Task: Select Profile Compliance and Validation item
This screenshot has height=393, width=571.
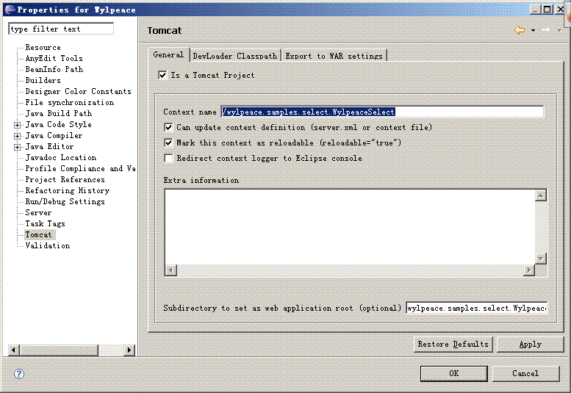Action: point(80,168)
